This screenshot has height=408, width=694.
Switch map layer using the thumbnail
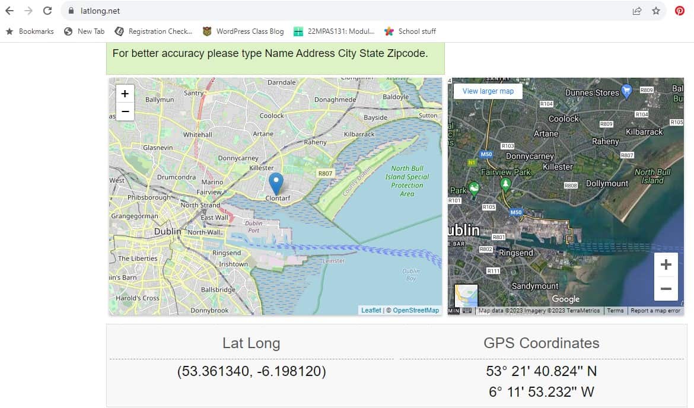click(466, 295)
